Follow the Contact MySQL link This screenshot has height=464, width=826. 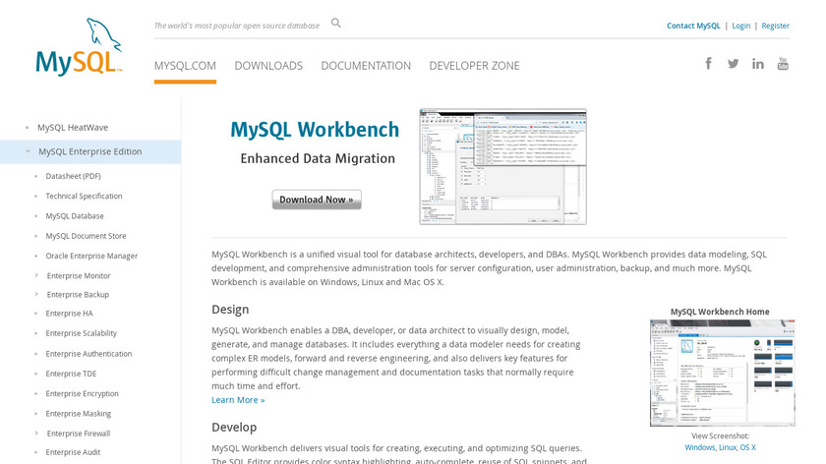[693, 26]
